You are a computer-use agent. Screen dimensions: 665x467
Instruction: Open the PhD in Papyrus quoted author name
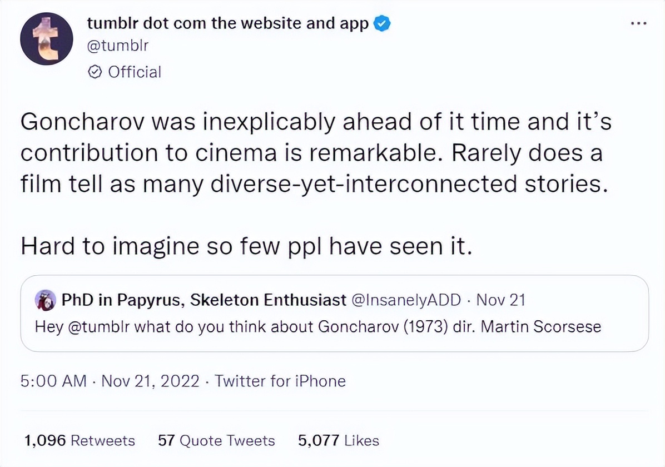coord(204,300)
